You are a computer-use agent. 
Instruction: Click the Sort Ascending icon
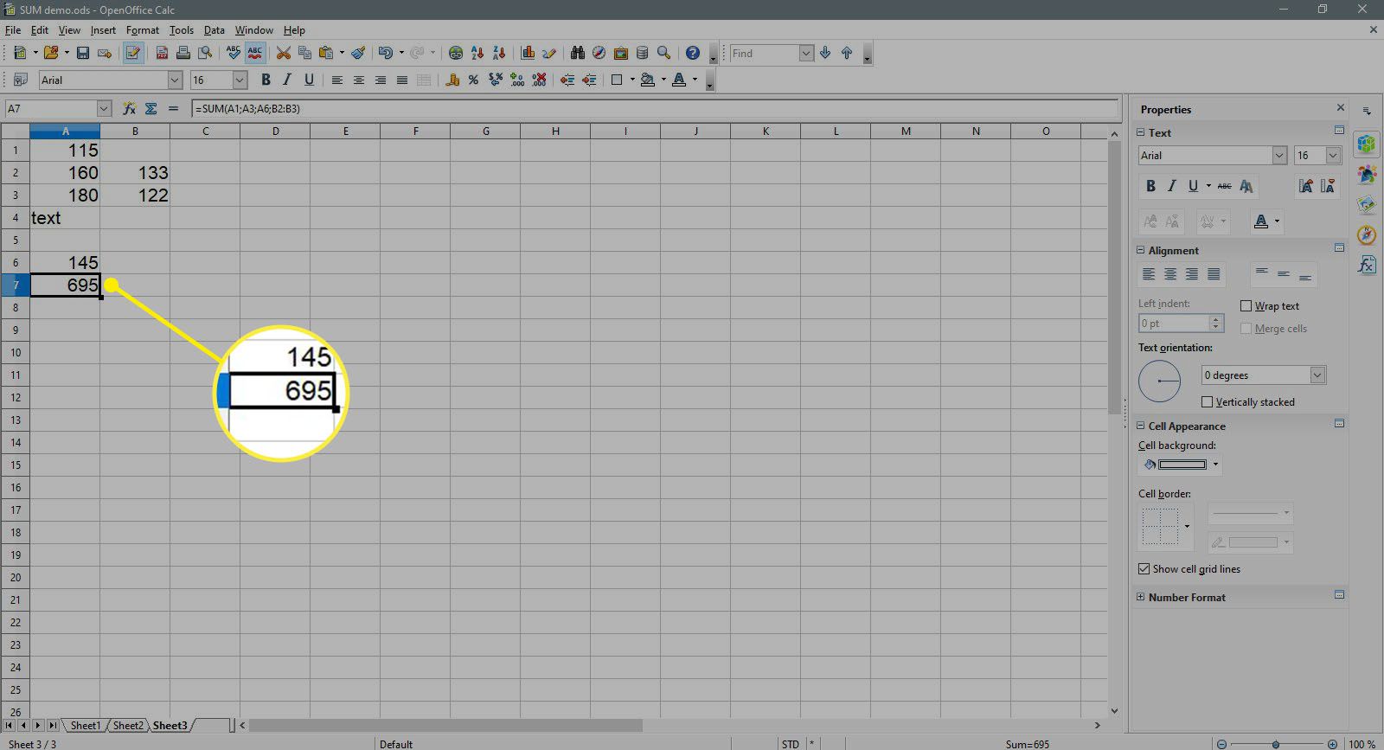tap(477, 54)
